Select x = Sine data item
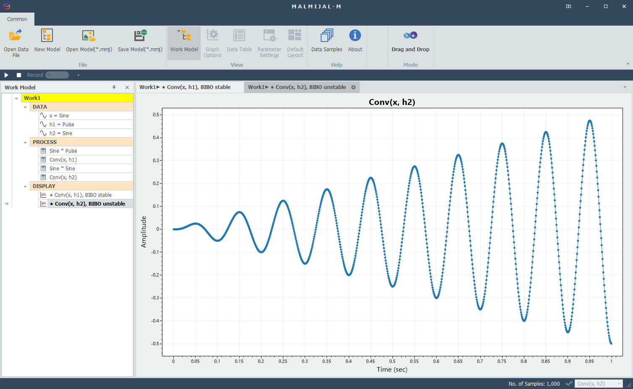The width and height of the screenshot is (633, 389). tap(86, 116)
